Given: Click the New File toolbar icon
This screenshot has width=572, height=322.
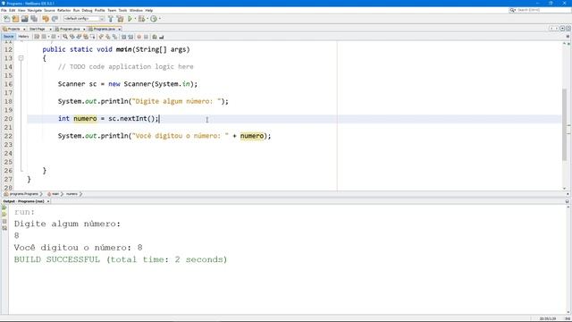Looking at the screenshot, I should click(x=6, y=19).
